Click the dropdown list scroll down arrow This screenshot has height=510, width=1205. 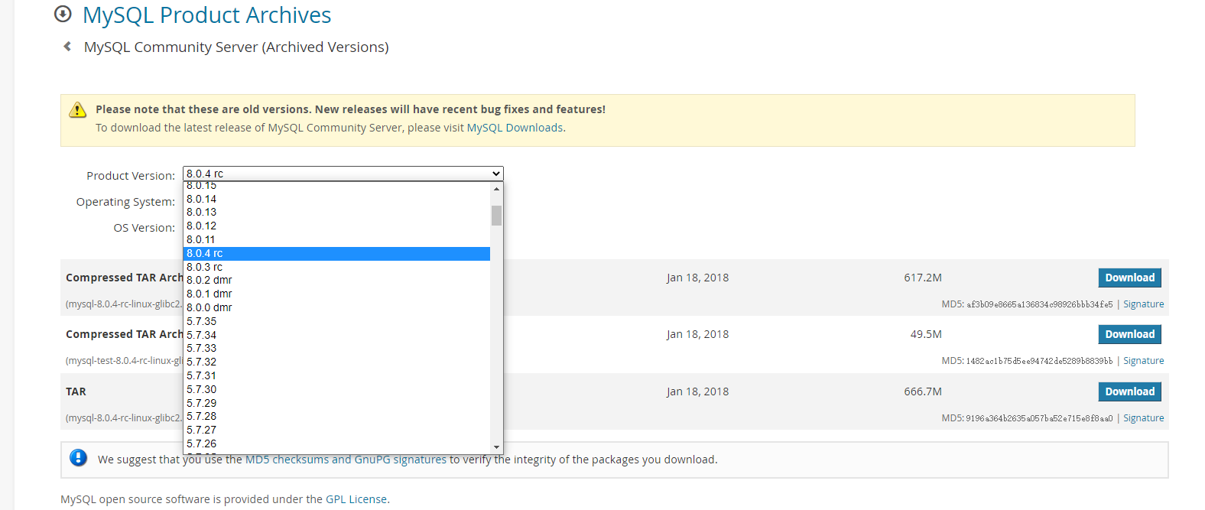496,447
